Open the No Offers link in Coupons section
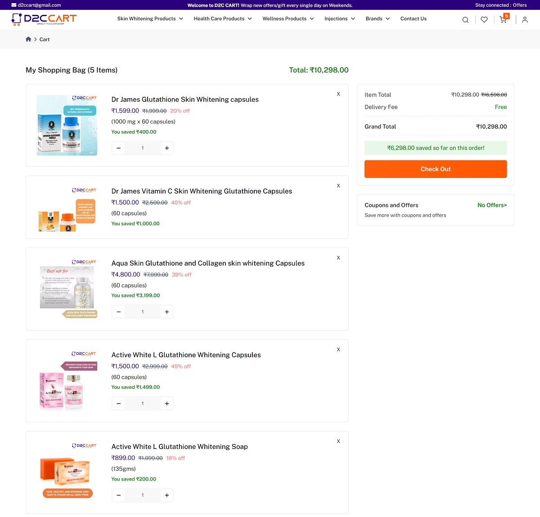The width and height of the screenshot is (540, 517). pyautogui.click(x=492, y=205)
